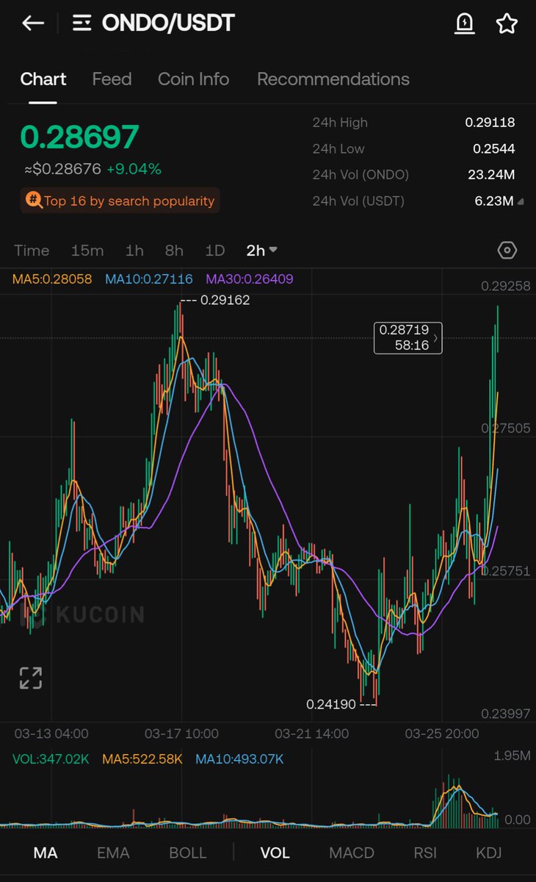
Task: Enable the MA indicator
Action: (x=46, y=853)
